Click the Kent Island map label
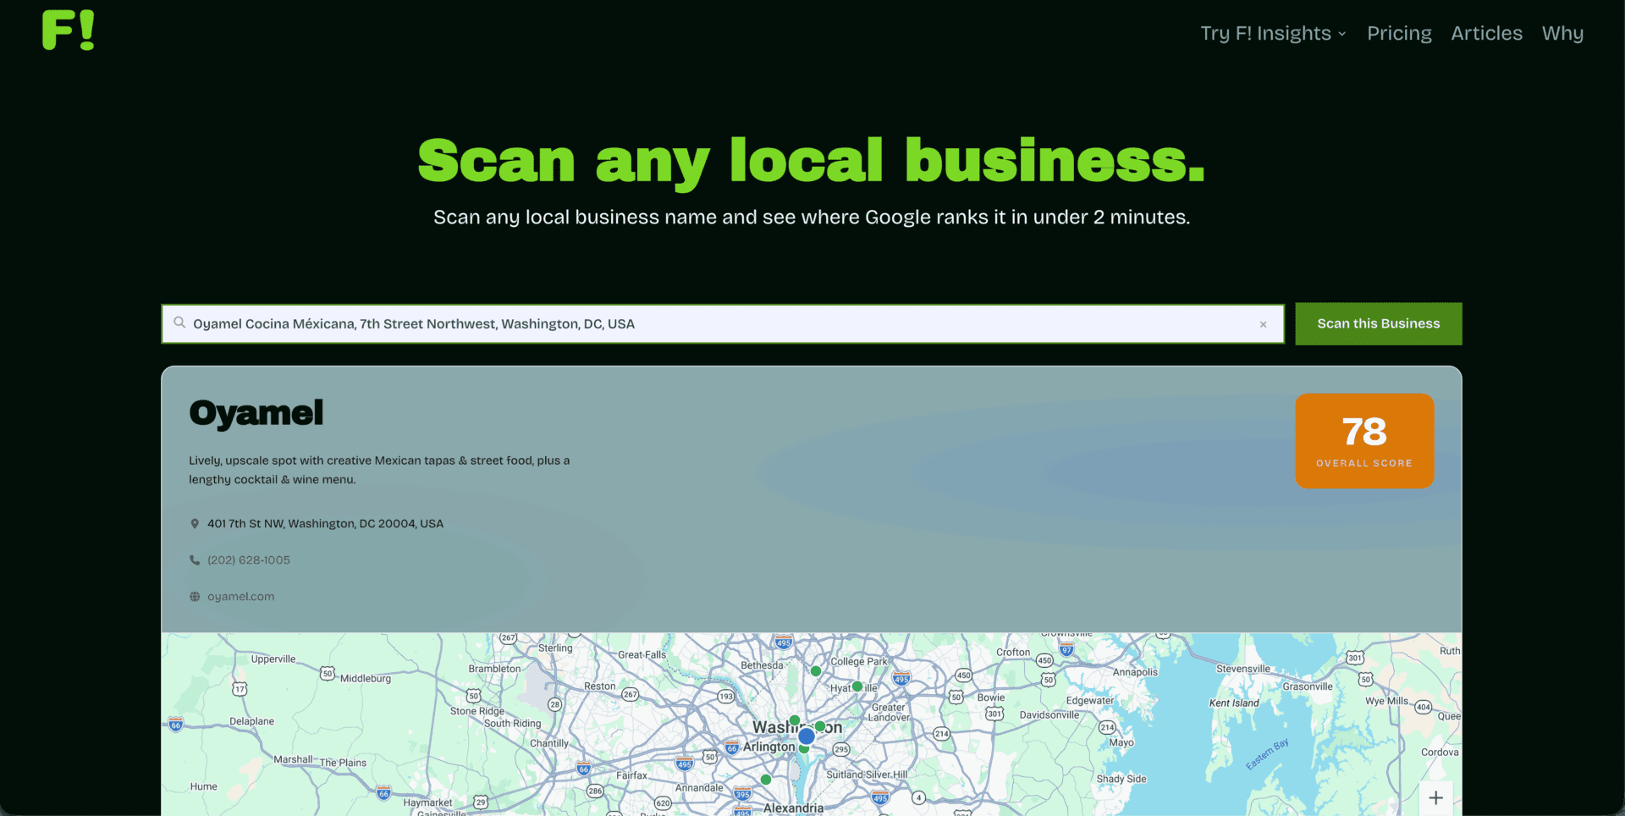 pyautogui.click(x=1234, y=703)
